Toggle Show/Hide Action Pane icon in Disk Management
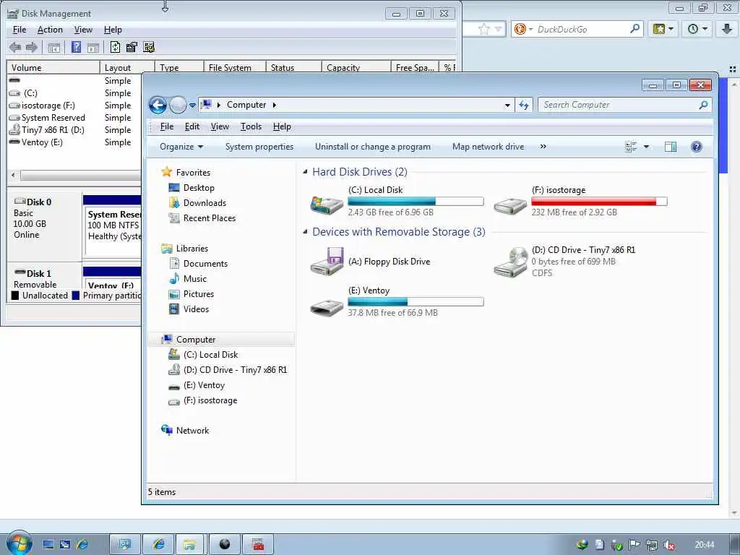This screenshot has width=740, height=555. [x=93, y=47]
